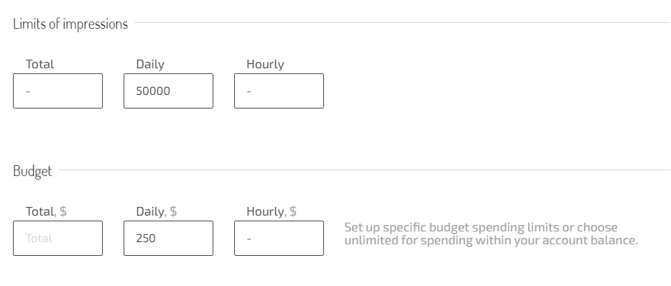Select the Daily budget field showing 250
Screen dimensions: 671x286
point(168,238)
